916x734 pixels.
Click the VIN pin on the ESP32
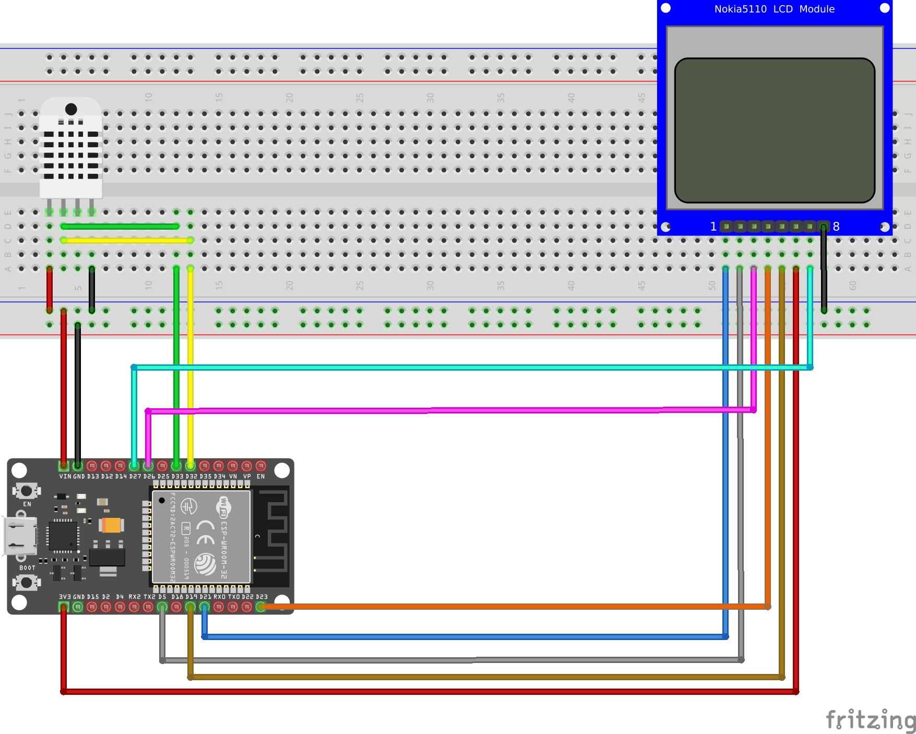[64, 465]
